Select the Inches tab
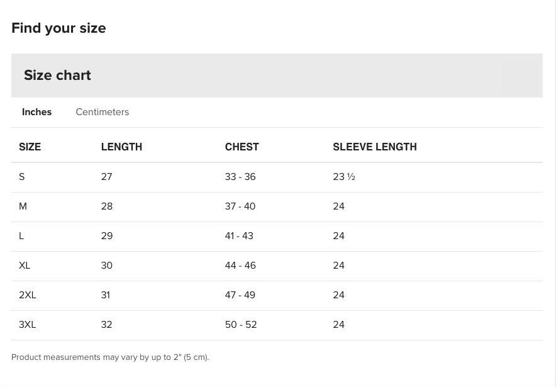 click(x=37, y=112)
